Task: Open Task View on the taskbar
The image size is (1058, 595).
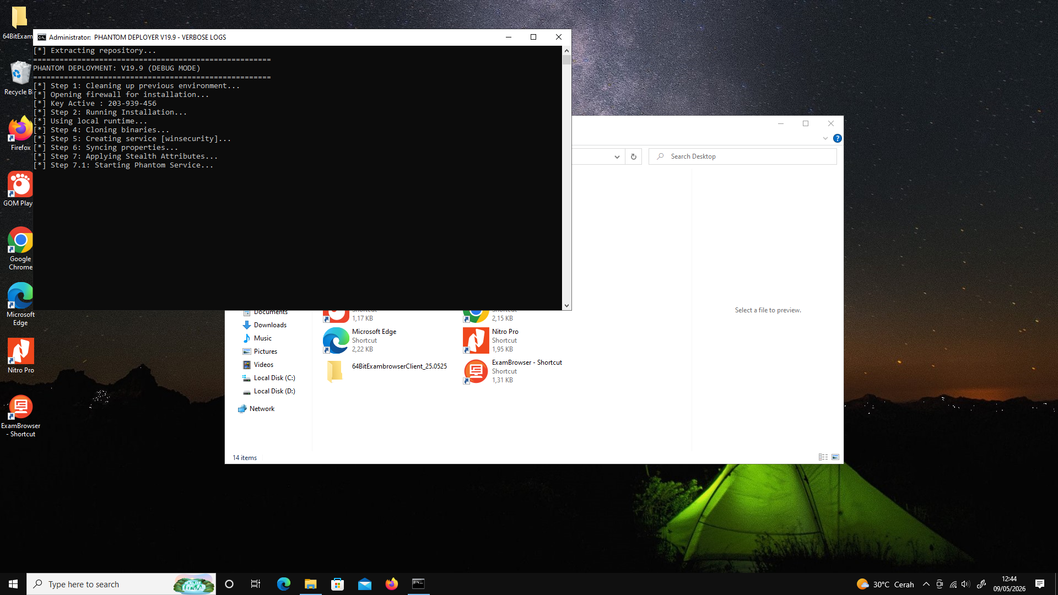Action: pos(256,584)
